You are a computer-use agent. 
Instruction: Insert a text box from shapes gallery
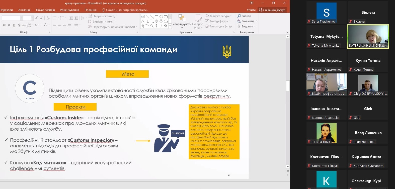click(142, 17)
